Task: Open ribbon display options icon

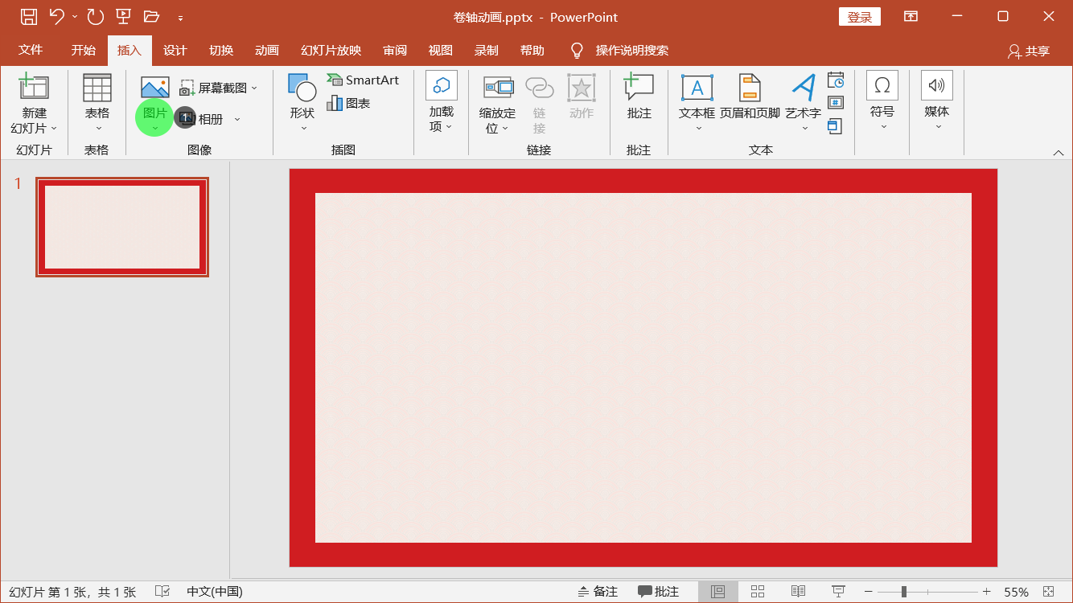Action: click(911, 16)
